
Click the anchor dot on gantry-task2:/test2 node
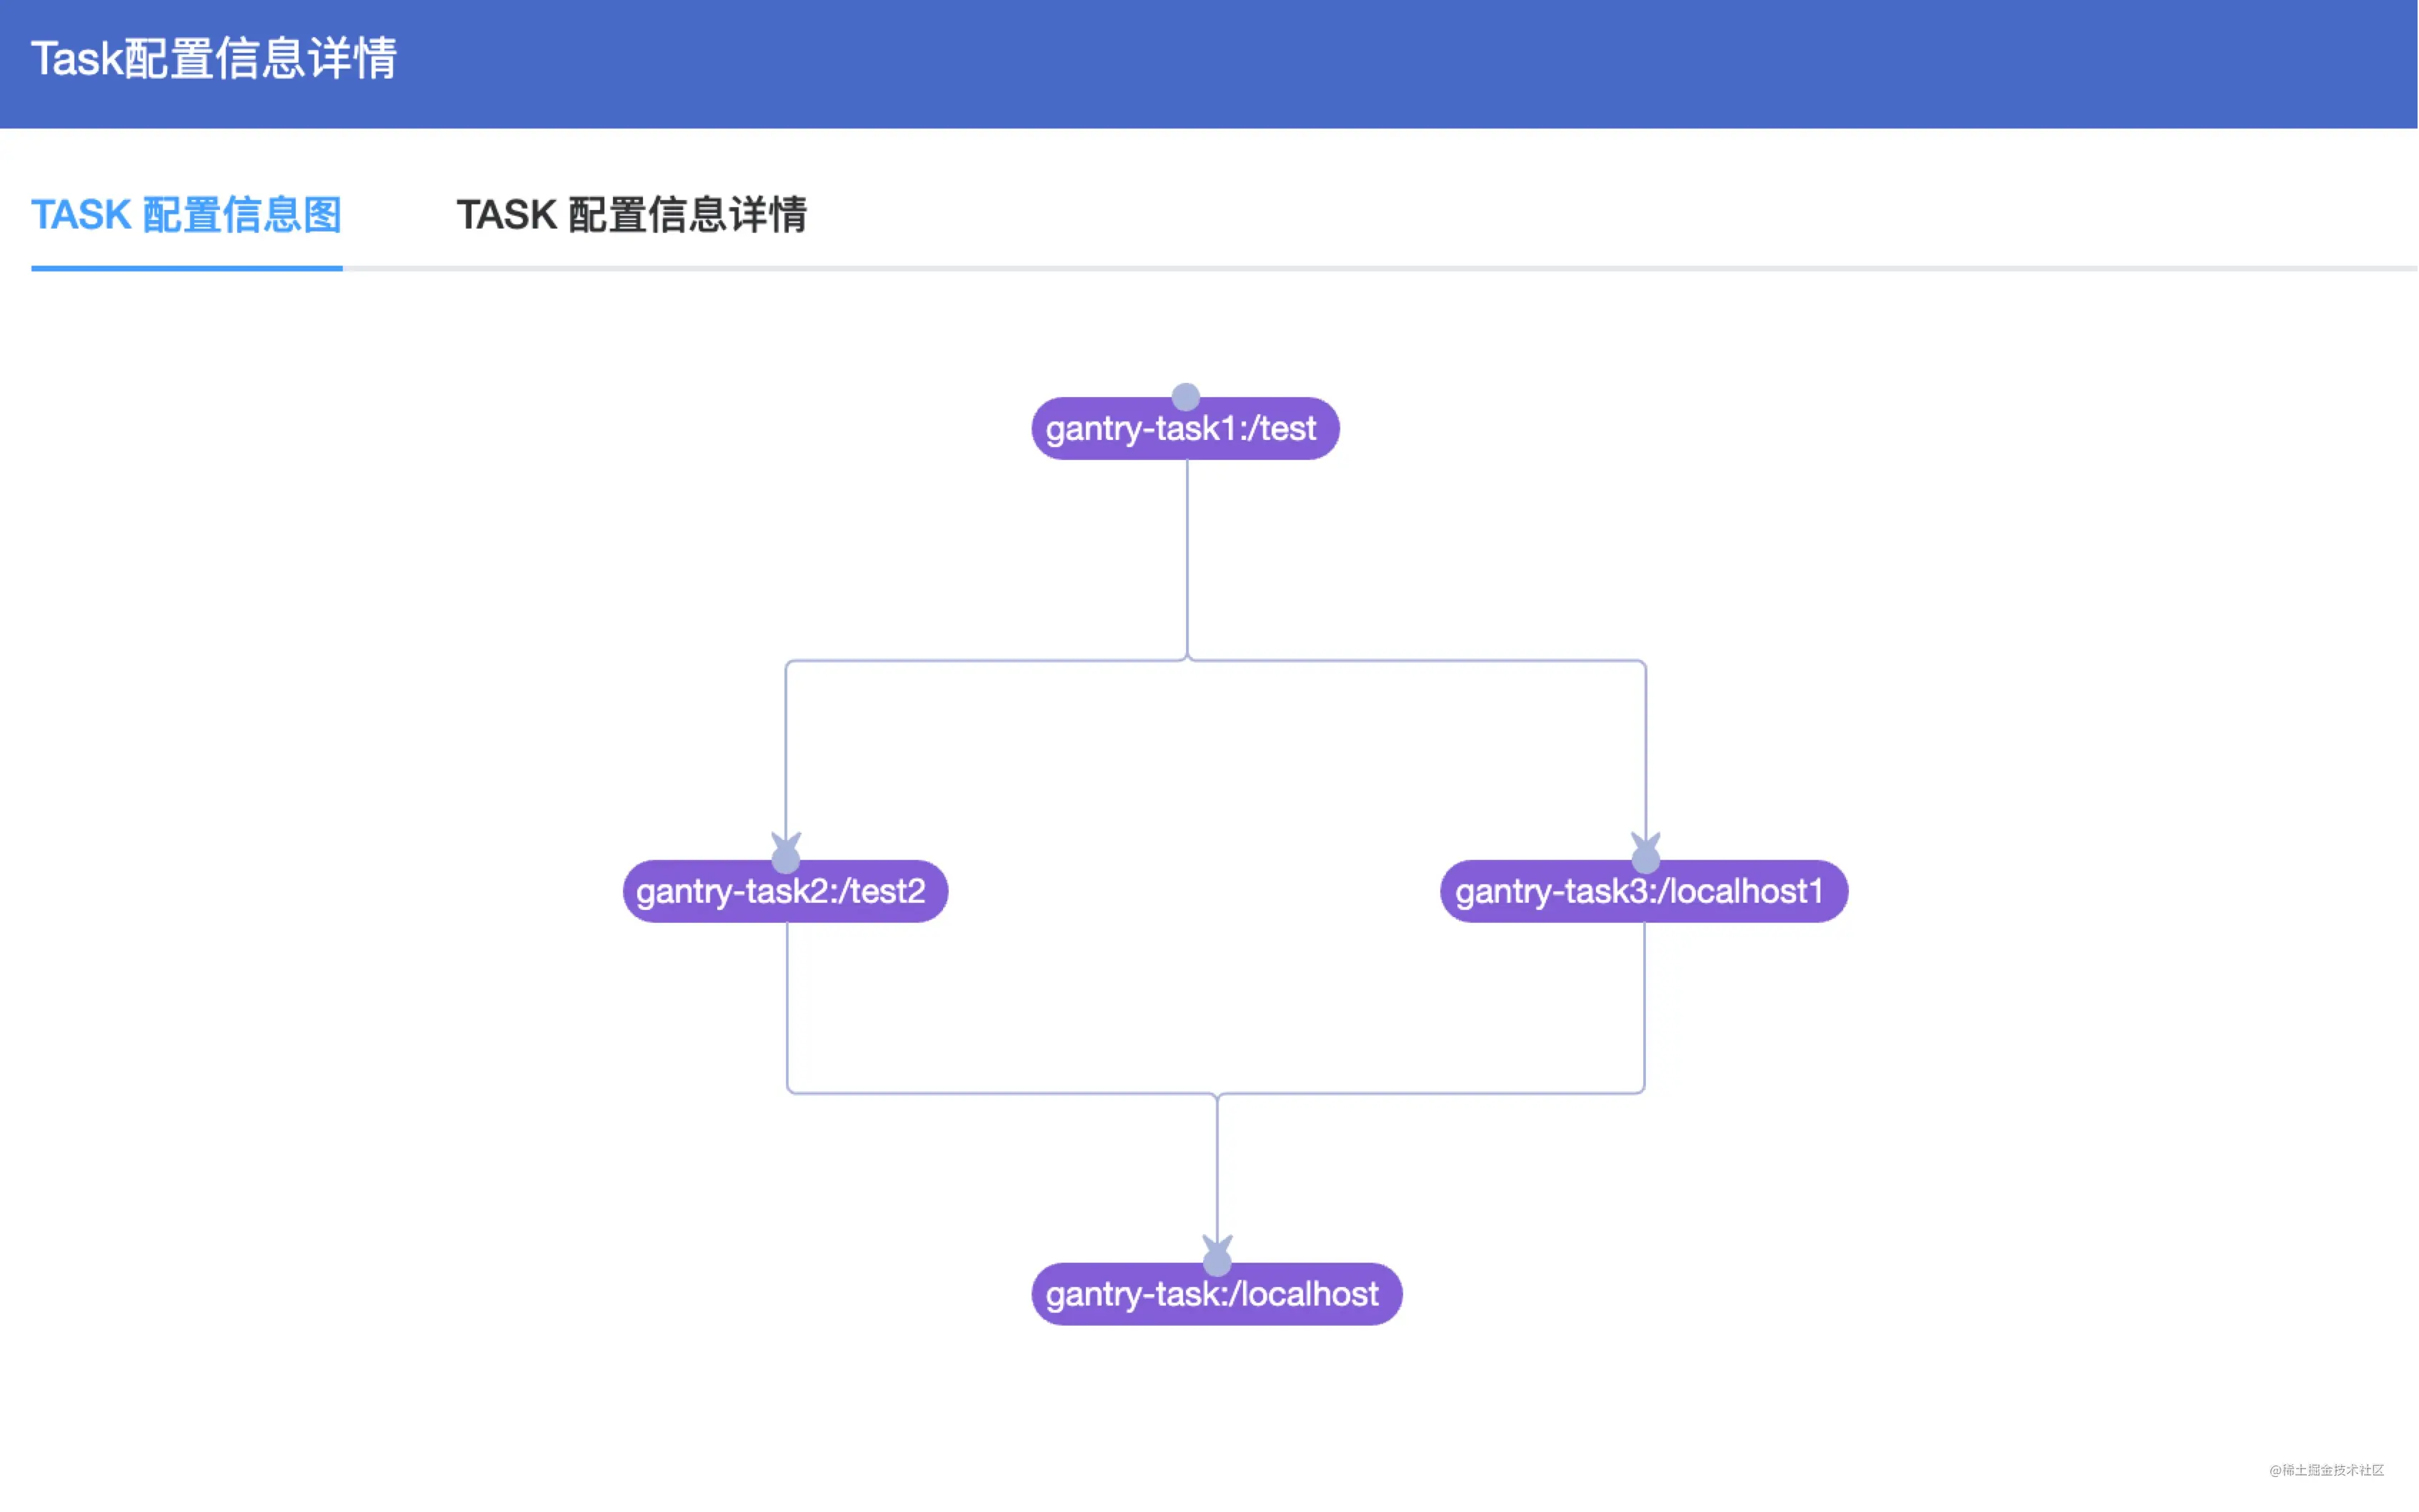(786, 859)
